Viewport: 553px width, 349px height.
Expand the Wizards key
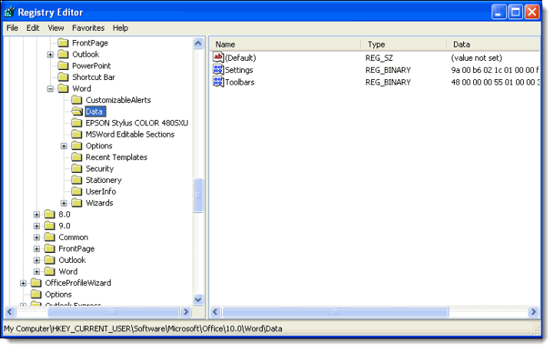(64, 203)
